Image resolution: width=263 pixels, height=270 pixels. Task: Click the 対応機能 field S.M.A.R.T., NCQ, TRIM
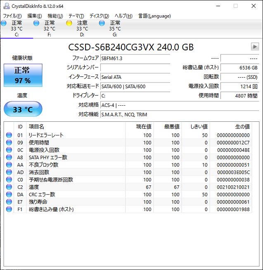[x=180, y=114]
